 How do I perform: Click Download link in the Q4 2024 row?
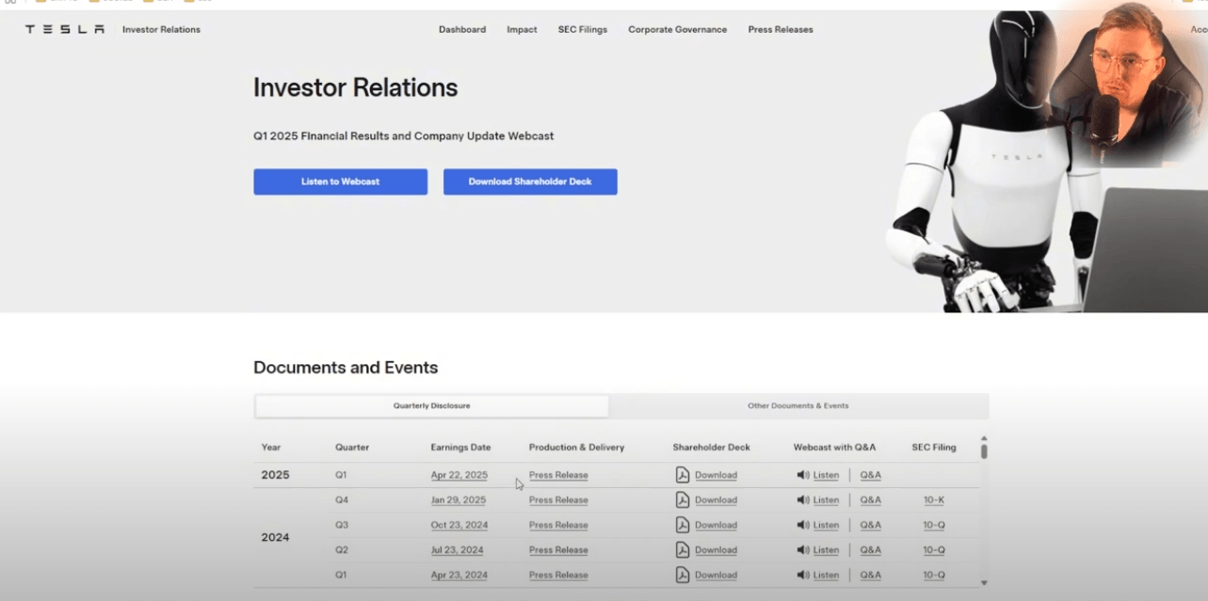(x=716, y=500)
